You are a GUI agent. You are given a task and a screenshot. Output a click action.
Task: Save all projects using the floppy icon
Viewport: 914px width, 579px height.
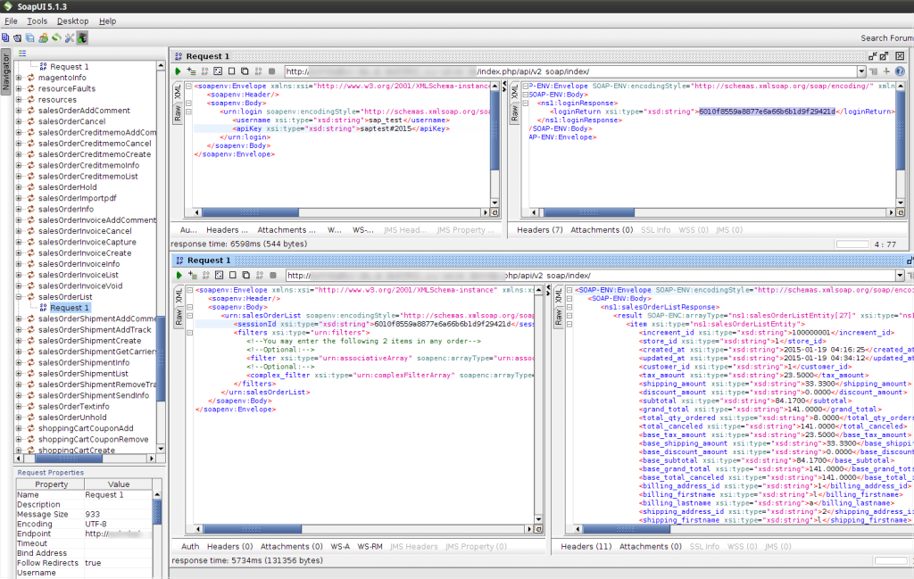coord(30,37)
